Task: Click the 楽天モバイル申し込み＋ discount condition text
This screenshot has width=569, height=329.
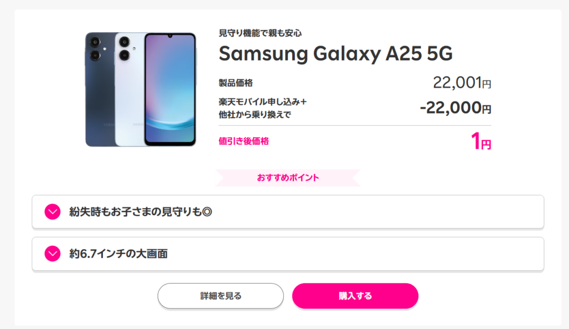Action: [x=263, y=102]
